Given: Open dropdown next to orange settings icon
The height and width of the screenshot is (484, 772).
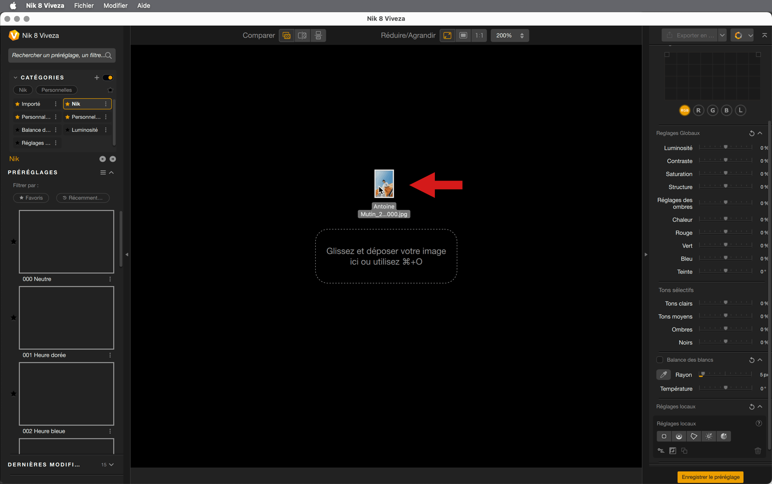Looking at the screenshot, I should click(751, 36).
